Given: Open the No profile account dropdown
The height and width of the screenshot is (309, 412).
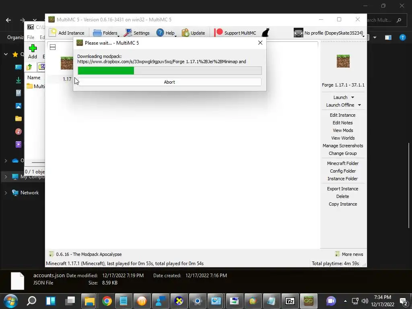Looking at the screenshot, I should [x=329, y=33].
